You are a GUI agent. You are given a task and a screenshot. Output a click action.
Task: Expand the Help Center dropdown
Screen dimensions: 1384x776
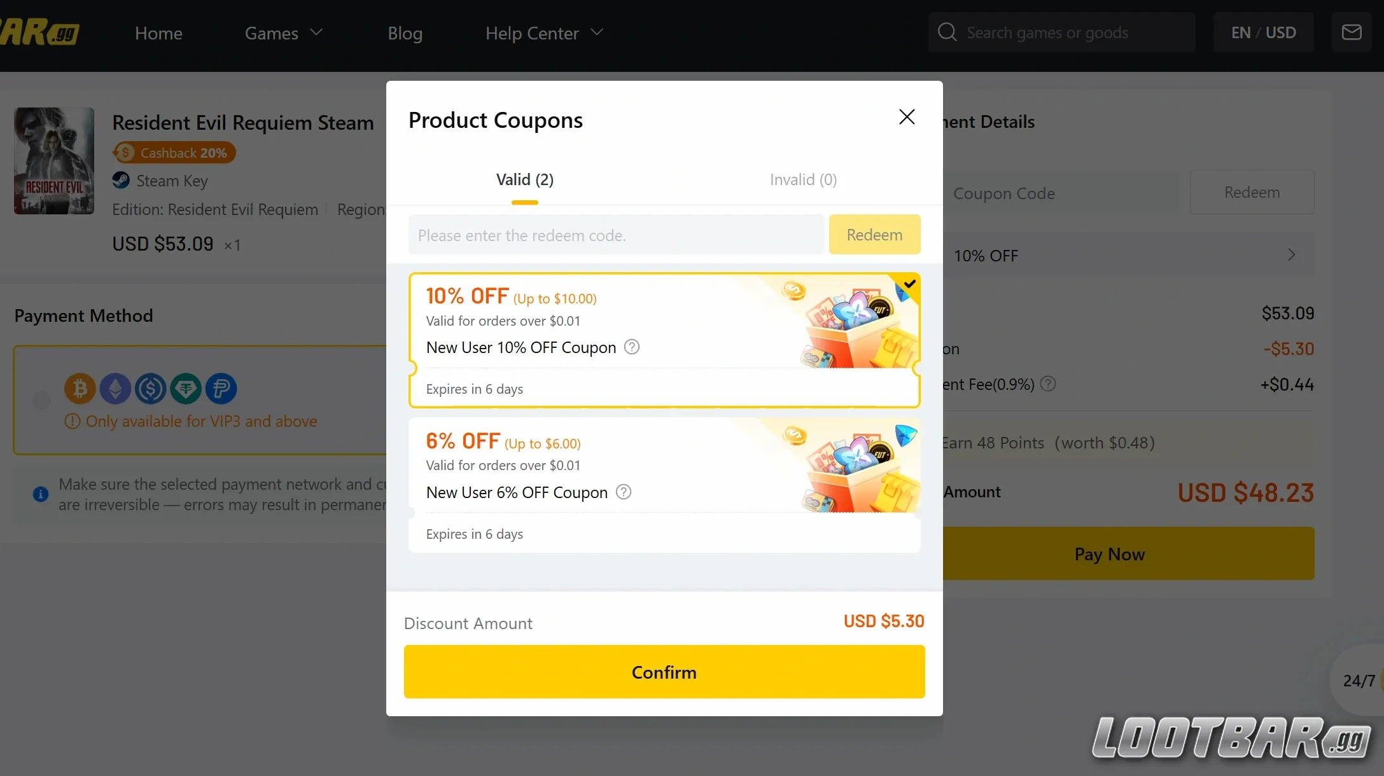(x=543, y=32)
